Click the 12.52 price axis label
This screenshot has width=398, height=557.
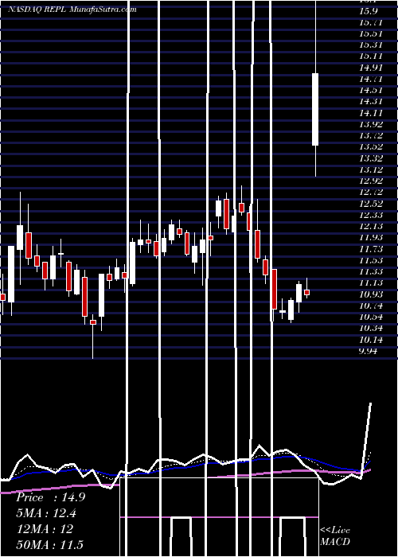point(371,204)
